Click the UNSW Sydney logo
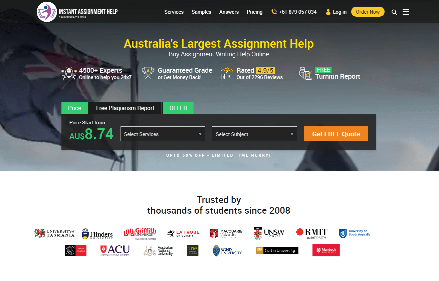 269,233
